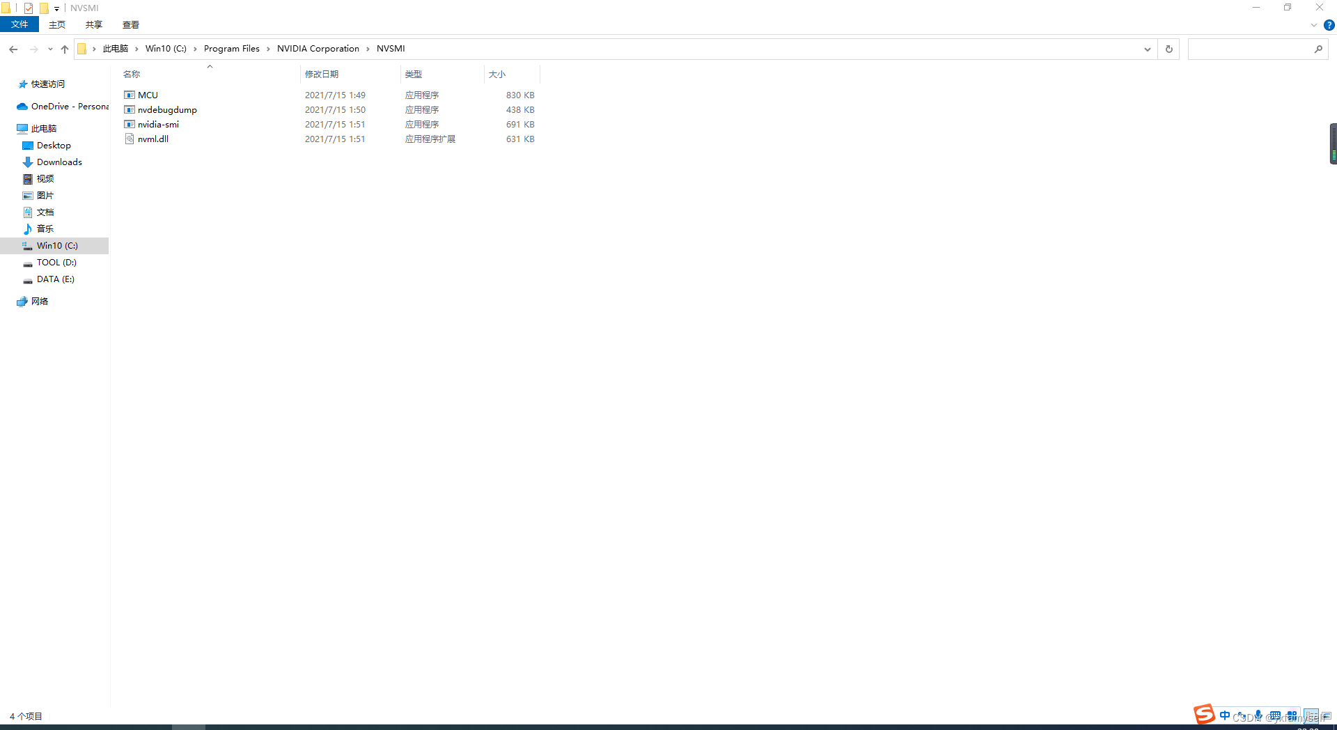Open Quick Access Toolbar customize dropdown
This screenshot has height=730, width=1337.
pos(56,8)
